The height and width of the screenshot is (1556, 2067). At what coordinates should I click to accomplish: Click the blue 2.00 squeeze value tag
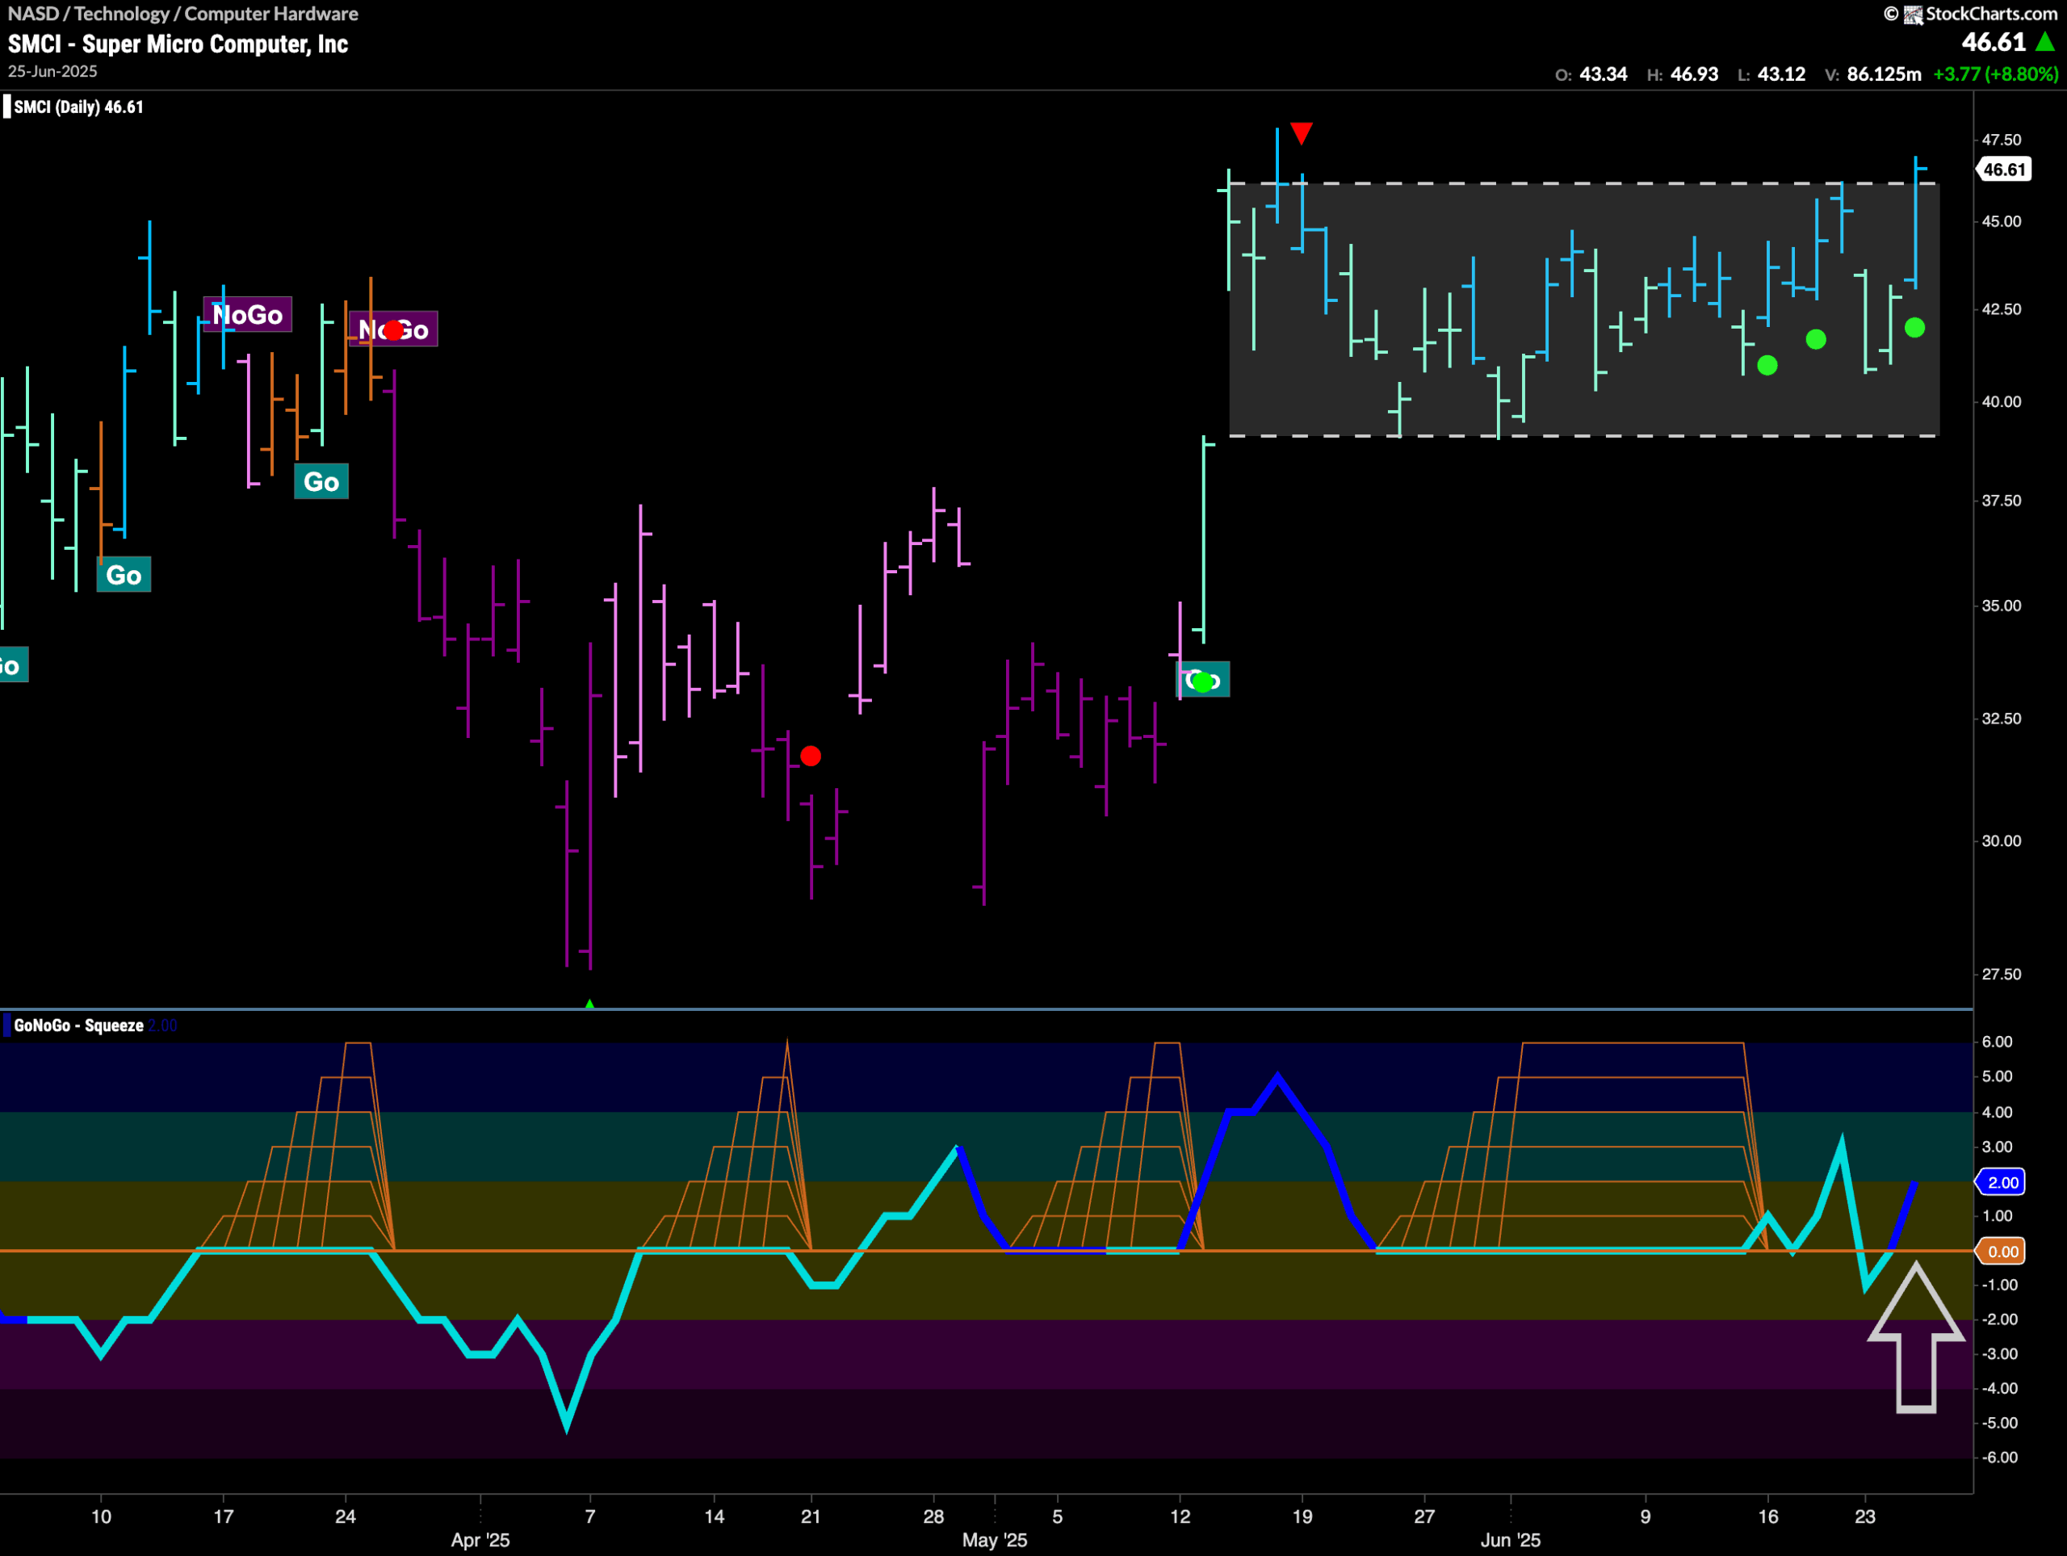pos(2001,1182)
